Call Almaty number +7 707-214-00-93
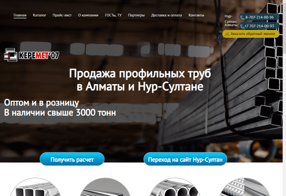The image size is (286, 196). 259,26
